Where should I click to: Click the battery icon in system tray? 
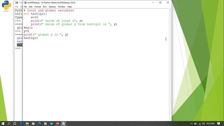(196, 124)
